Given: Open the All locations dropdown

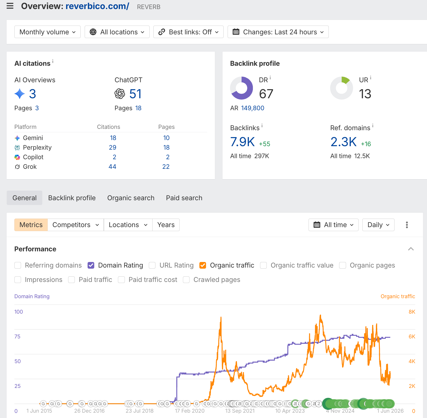Looking at the screenshot, I should (117, 32).
